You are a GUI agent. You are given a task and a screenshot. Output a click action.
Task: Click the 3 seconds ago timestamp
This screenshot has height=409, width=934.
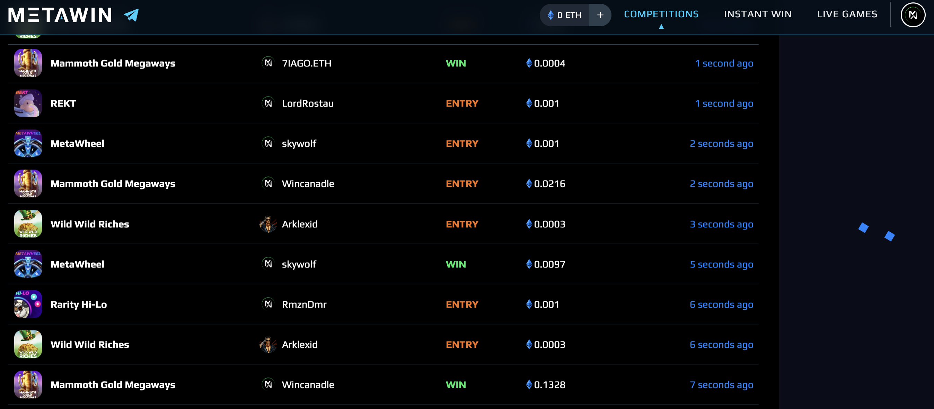tap(721, 224)
